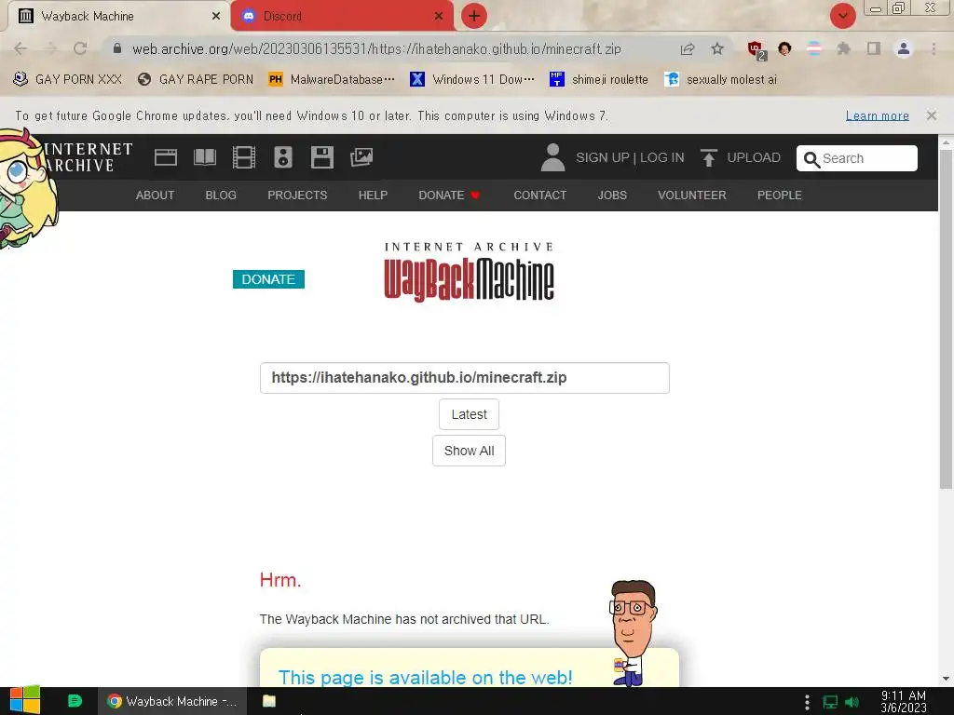Click the Wayback URL input field
Viewport: 954px width, 715px height.
464,378
